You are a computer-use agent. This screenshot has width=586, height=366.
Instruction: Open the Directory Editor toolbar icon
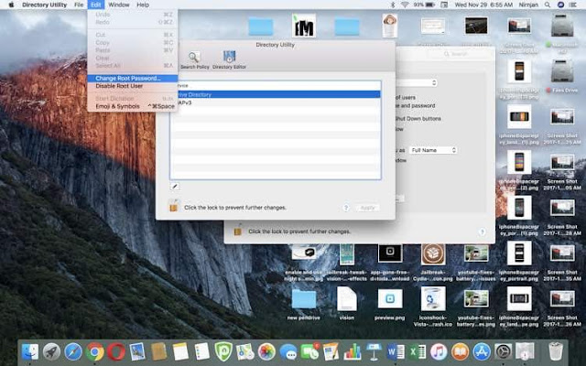pyautogui.click(x=229, y=59)
